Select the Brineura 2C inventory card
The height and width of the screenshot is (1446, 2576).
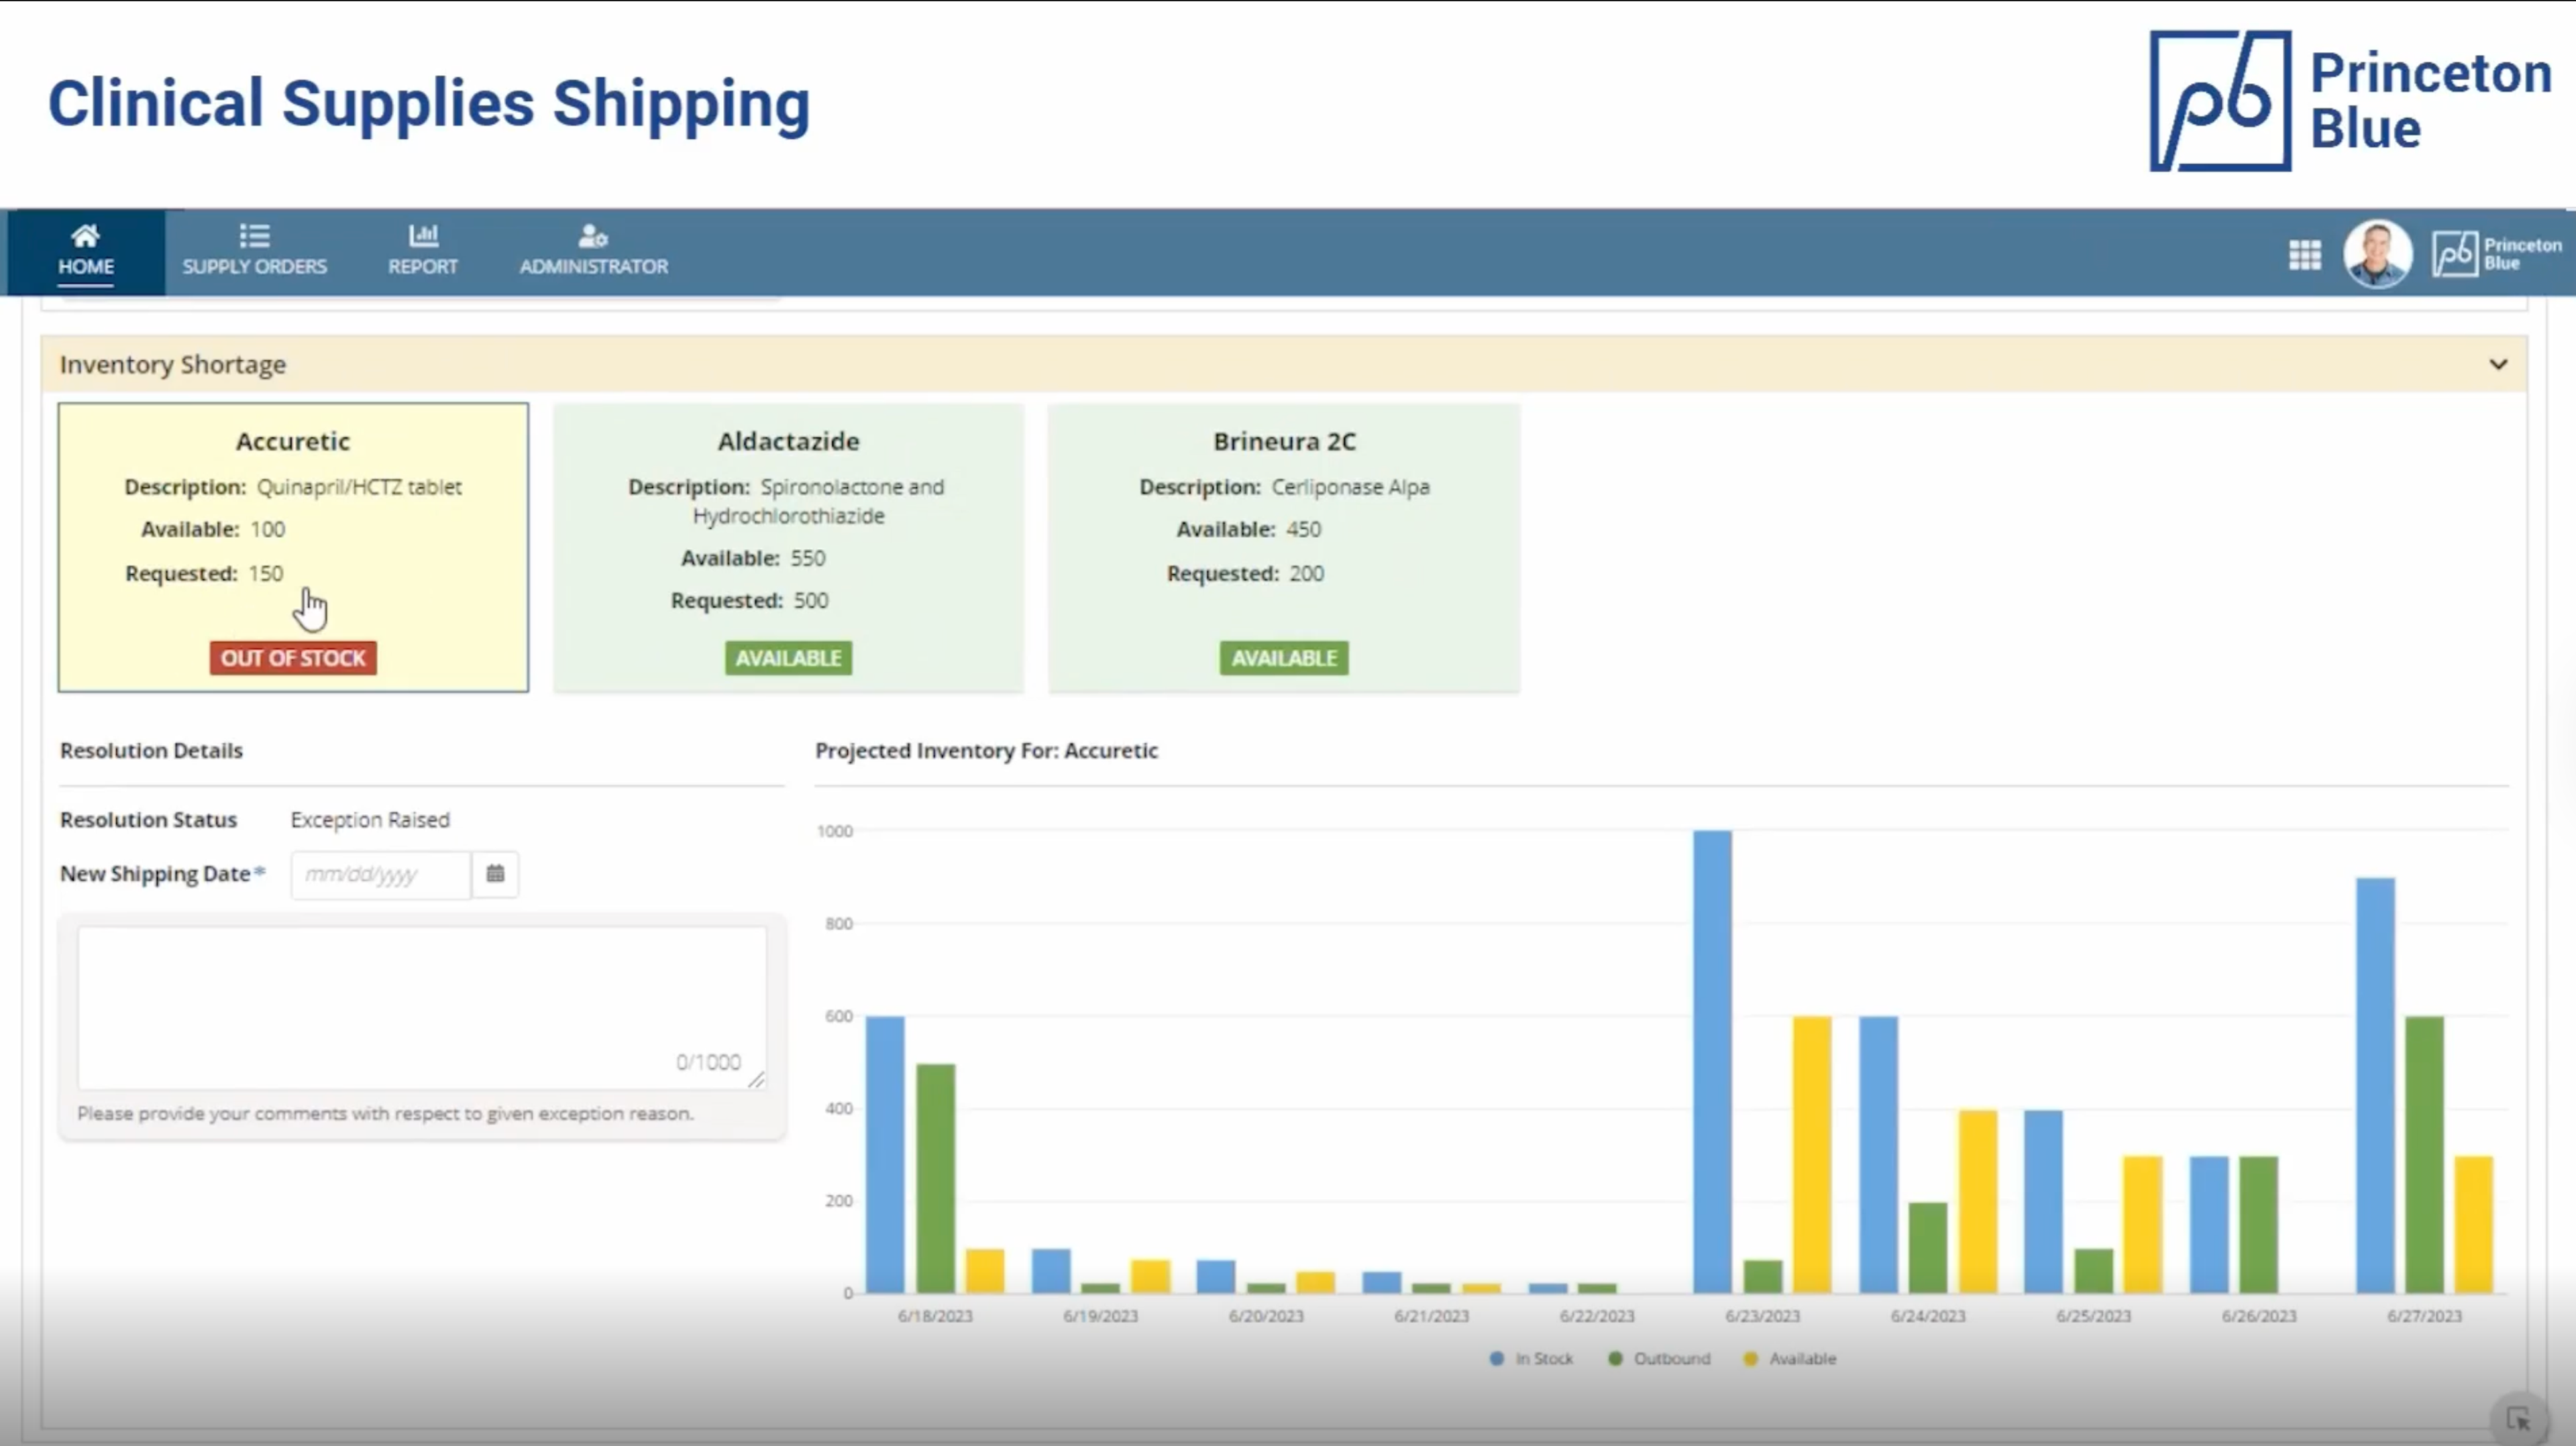(x=1284, y=547)
